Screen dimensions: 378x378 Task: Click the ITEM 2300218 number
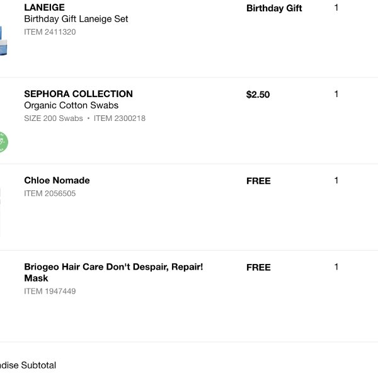120,118
